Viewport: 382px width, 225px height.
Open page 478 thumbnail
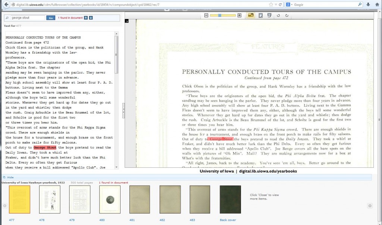[50, 199]
